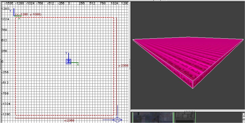
Task: Click the y:2368 dimension label
Action: pyautogui.click(x=123, y=65)
